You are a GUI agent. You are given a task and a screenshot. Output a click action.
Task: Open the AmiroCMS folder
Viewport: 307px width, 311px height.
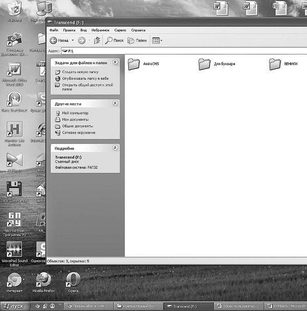pyautogui.click(x=134, y=64)
